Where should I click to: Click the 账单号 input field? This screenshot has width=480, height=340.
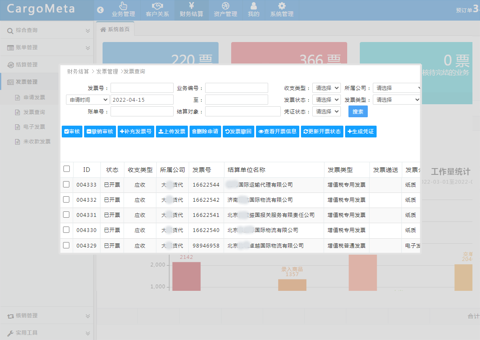point(142,111)
